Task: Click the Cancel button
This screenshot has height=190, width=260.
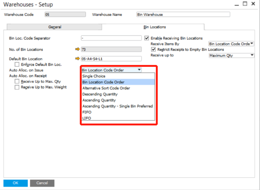Action: 42,183
